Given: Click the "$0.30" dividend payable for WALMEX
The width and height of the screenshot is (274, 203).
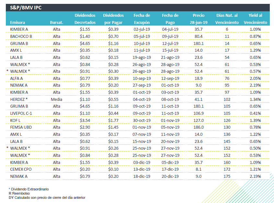Looking at the screenshot, I should click(x=113, y=71).
